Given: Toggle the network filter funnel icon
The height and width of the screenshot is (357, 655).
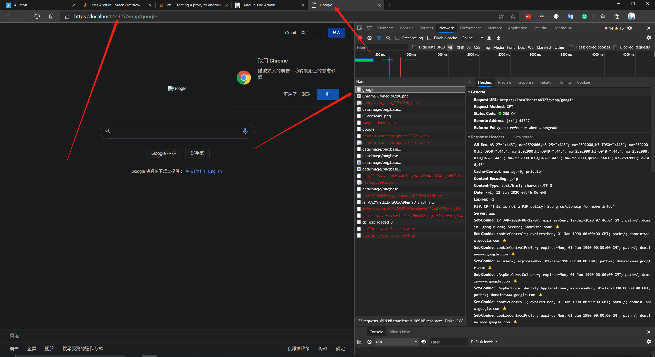Looking at the screenshot, I should 379,38.
